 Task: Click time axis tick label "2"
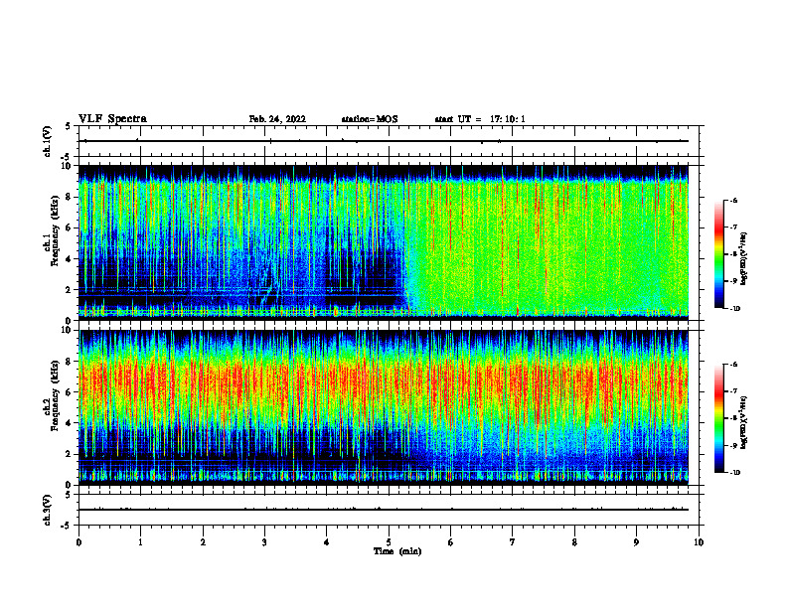click(203, 542)
